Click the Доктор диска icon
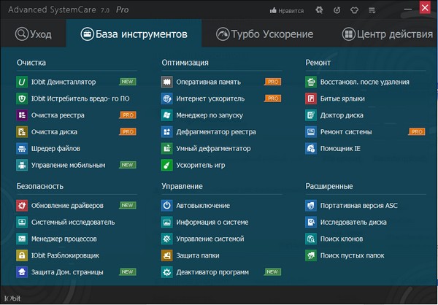438x305 pixels. coord(312,115)
